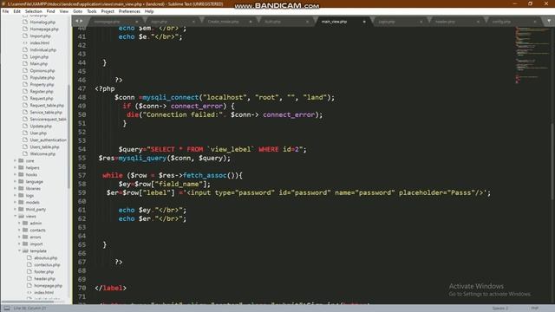Click the file icon beside Update.php
Viewport: 555px width, 312px height.
25,126
